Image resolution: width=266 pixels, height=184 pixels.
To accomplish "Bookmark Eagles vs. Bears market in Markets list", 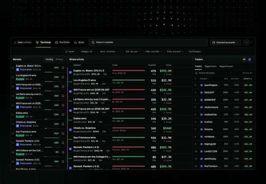I will pyautogui.click(x=63, y=68).
